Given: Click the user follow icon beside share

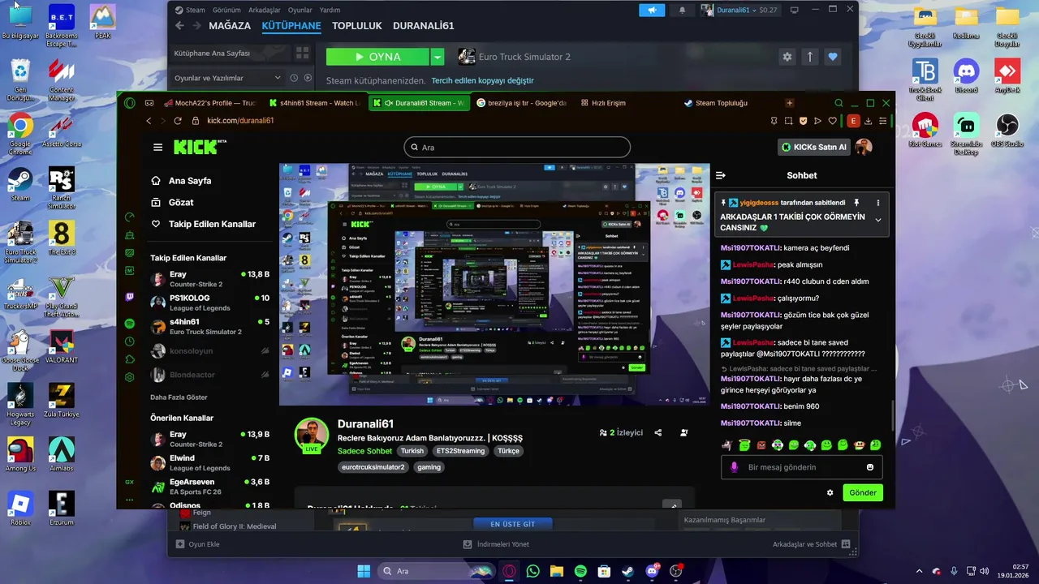Looking at the screenshot, I should [685, 432].
